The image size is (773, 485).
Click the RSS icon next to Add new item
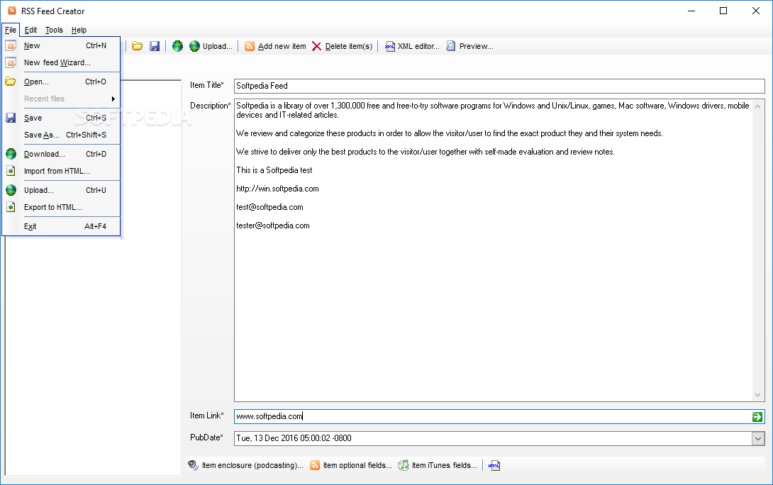[x=250, y=46]
